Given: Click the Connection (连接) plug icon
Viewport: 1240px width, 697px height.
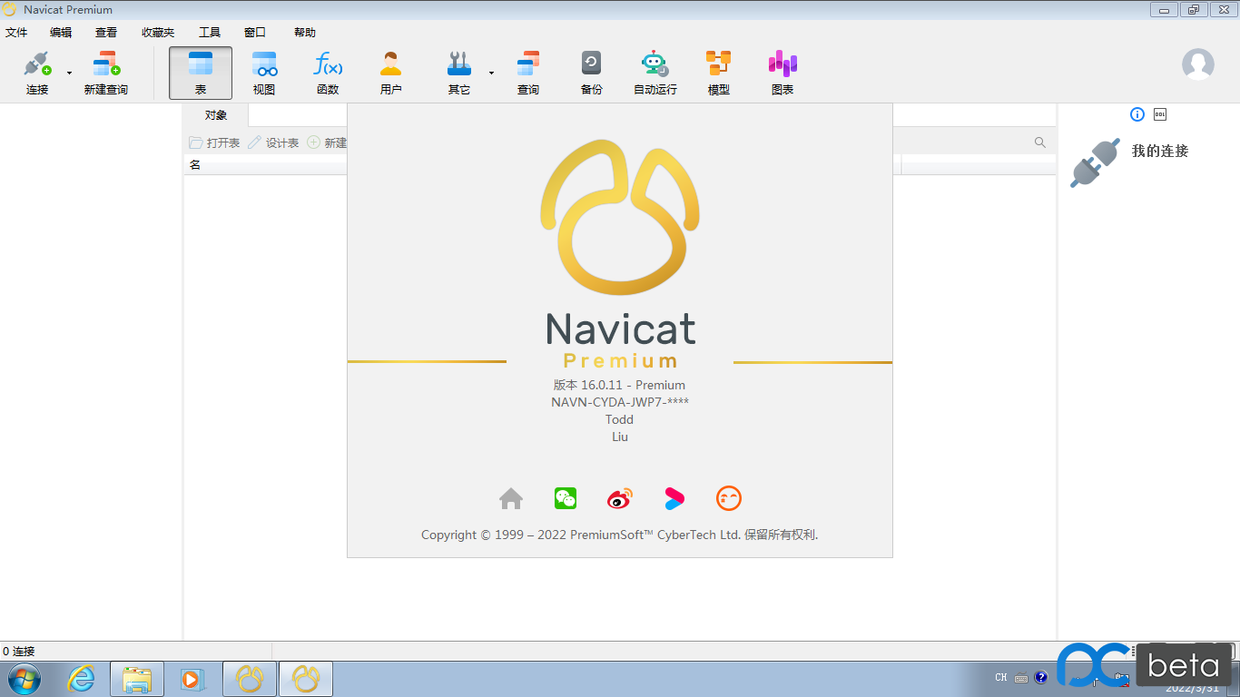Looking at the screenshot, I should pyautogui.click(x=37, y=64).
